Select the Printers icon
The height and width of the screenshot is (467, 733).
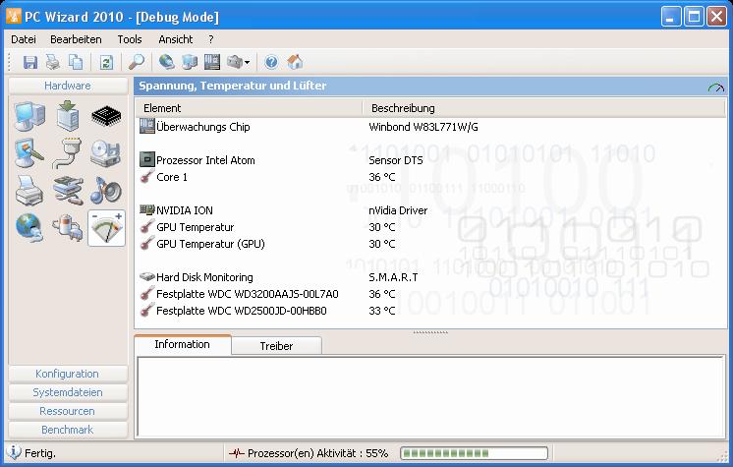(x=29, y=191)
